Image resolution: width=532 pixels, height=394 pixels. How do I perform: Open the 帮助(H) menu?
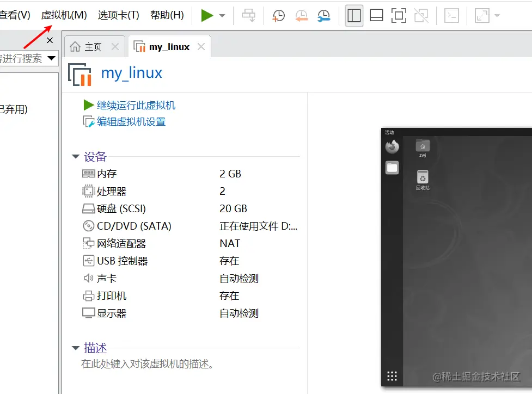[x=167, y=15]
